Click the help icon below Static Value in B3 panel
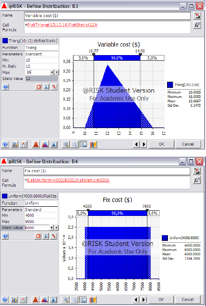Viewport: 206px width, 306px height. (6, 87)
